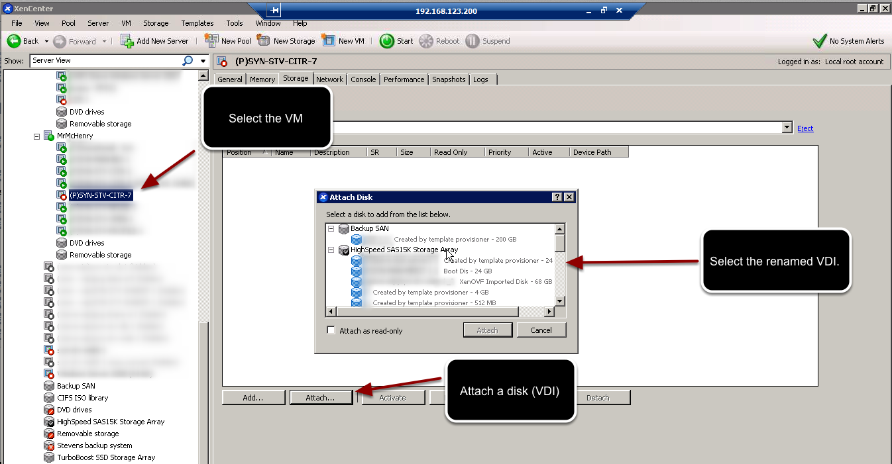
Task: Collapse Backup SAN in Attach Disk dialog
Action: 331,228
